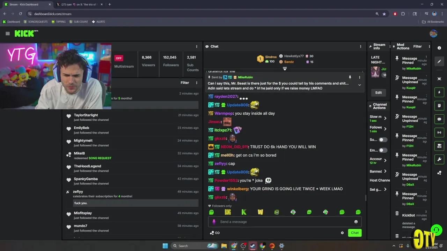Click the broadcast signal sidebar icon
447x251 pixels.
pos(439,132)
